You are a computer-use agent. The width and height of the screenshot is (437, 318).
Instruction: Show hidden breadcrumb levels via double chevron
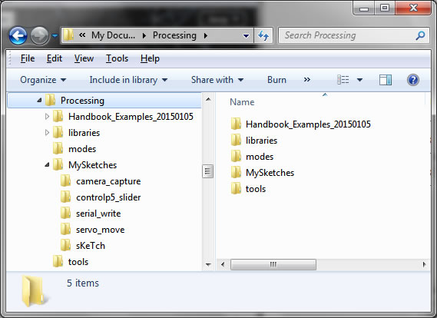coord(82,35)
